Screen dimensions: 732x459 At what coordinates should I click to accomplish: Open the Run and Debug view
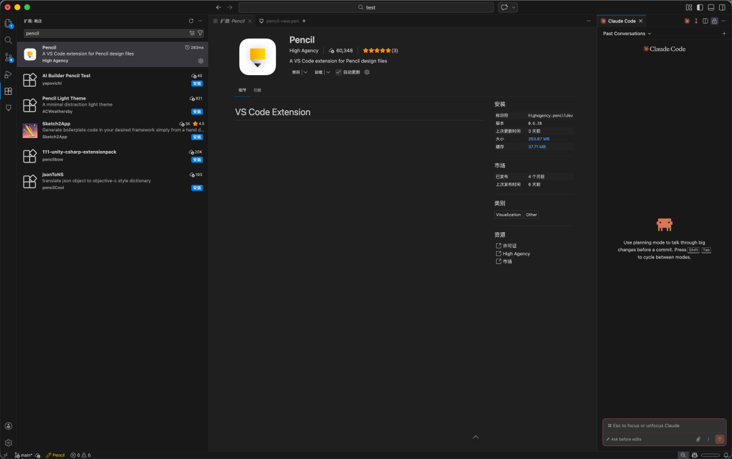click(8, 74)
